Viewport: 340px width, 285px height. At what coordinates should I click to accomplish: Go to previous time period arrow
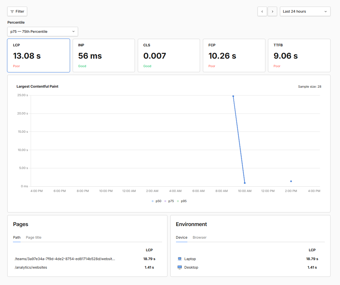262,11
